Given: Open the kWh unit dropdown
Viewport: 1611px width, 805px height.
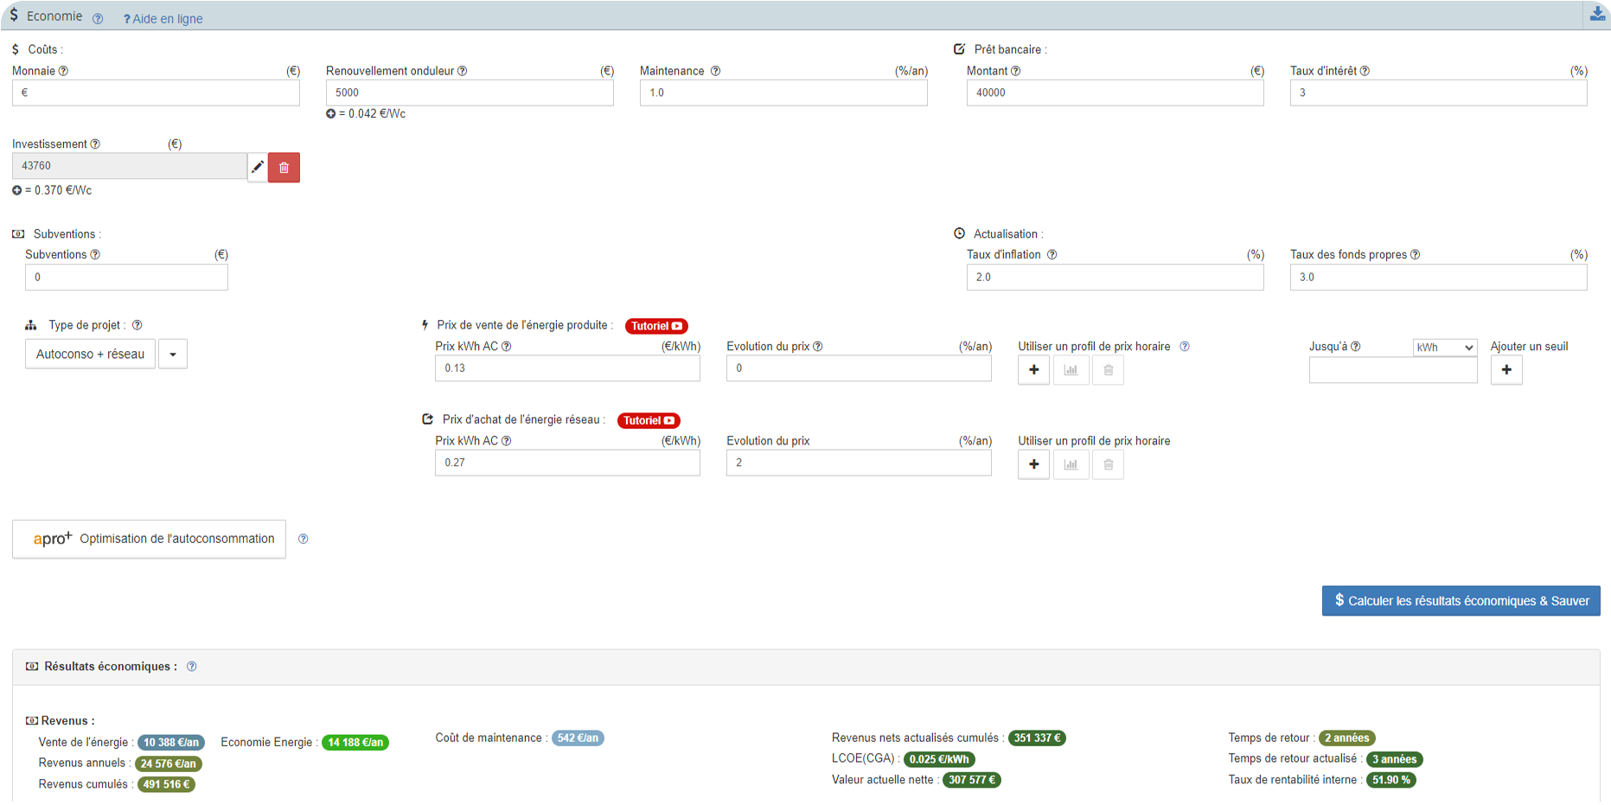Looking at the screenshot, I should click(x=1444, y=347).
